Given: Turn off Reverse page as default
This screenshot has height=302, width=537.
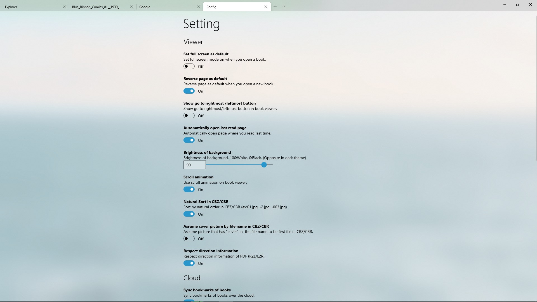Looking at the screenshot, I should pyautogui.click(x=189, y=91).
